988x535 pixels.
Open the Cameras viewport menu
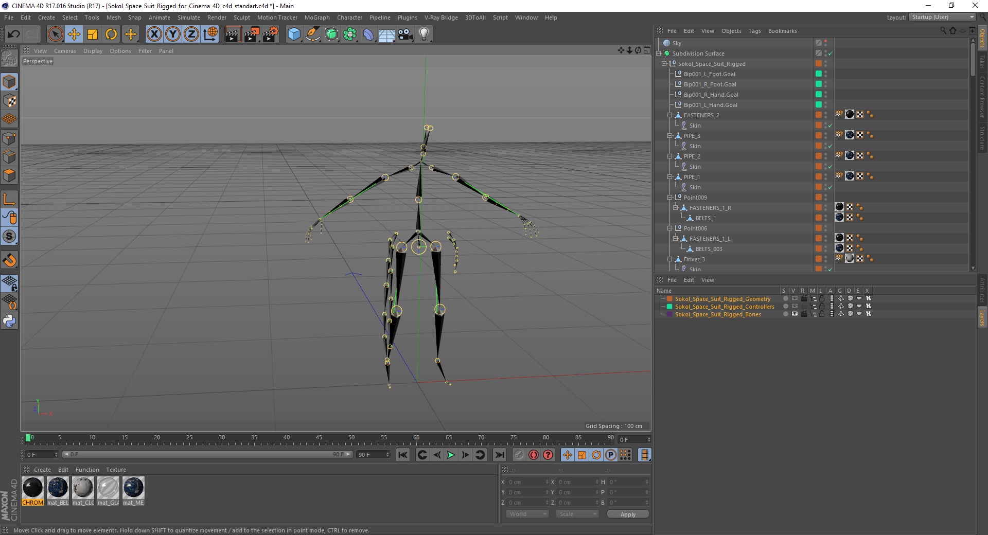tap(65, 51)
